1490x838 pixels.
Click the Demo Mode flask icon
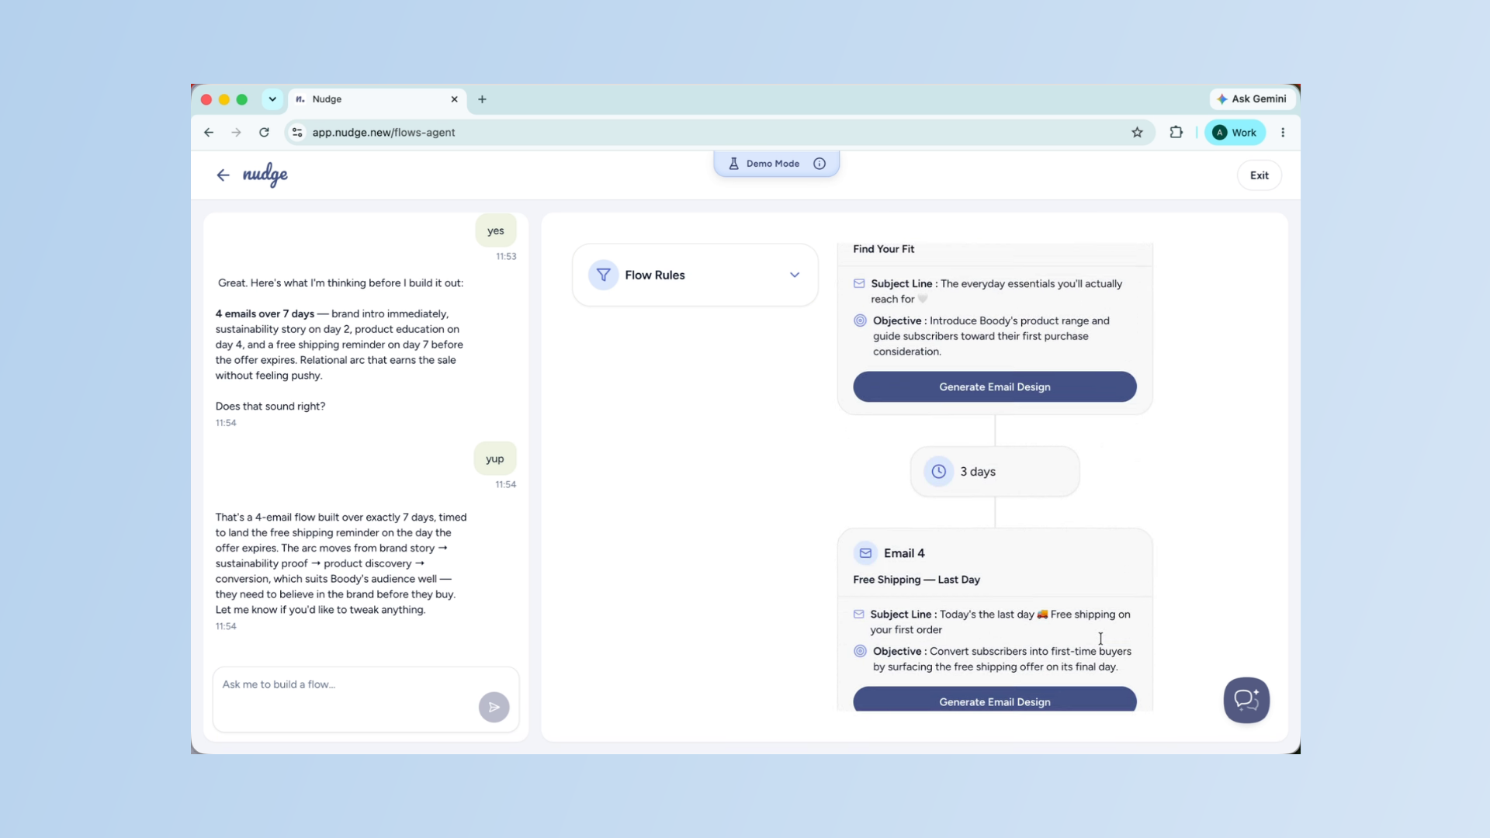pos(733,164)
